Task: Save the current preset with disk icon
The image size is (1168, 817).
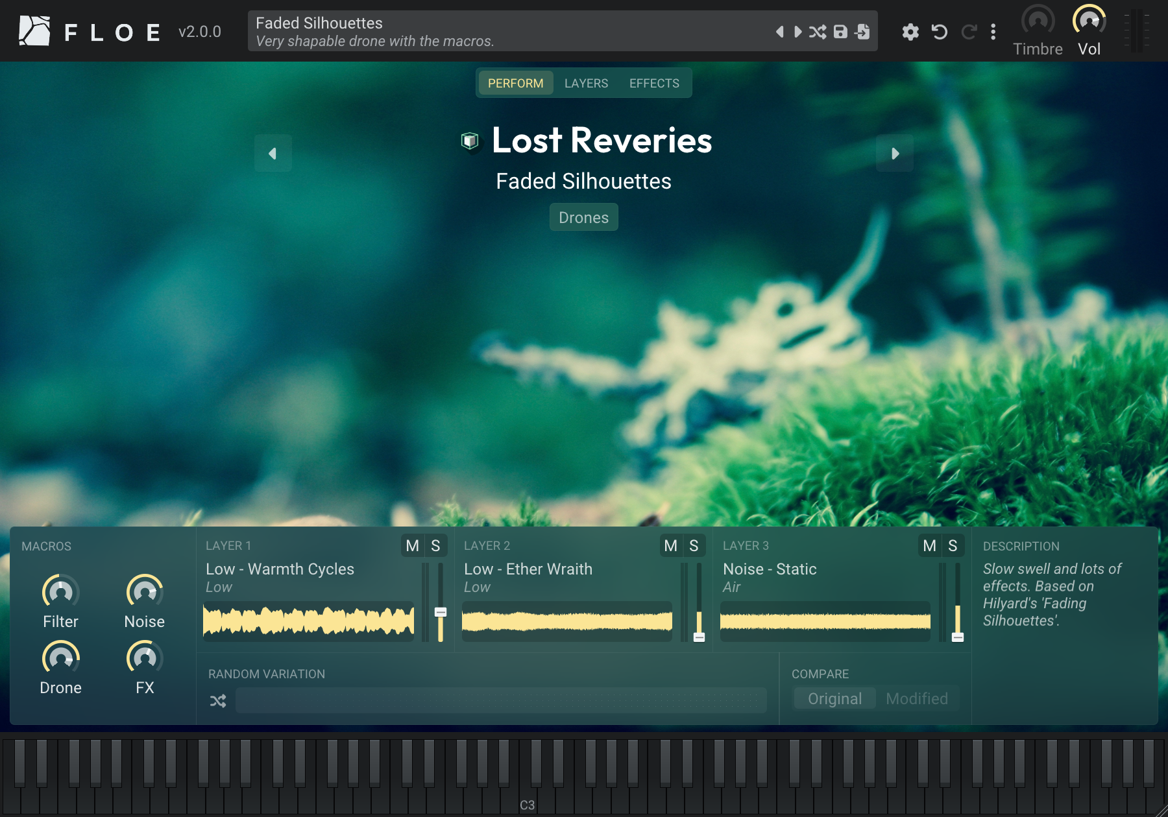Action: [x=840, y=32]
